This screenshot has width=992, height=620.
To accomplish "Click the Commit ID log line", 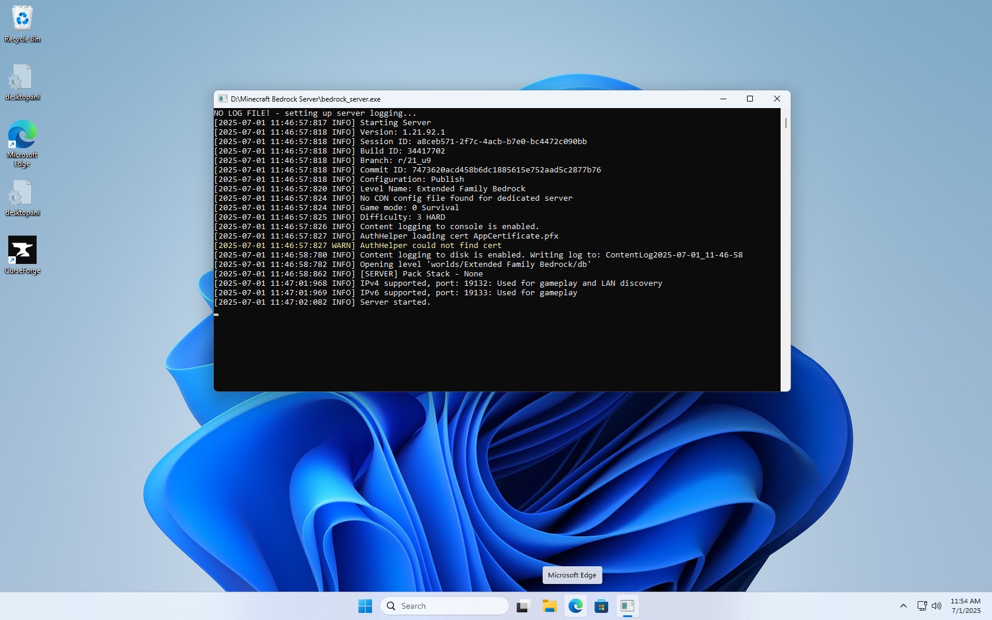I will (407, 170).
